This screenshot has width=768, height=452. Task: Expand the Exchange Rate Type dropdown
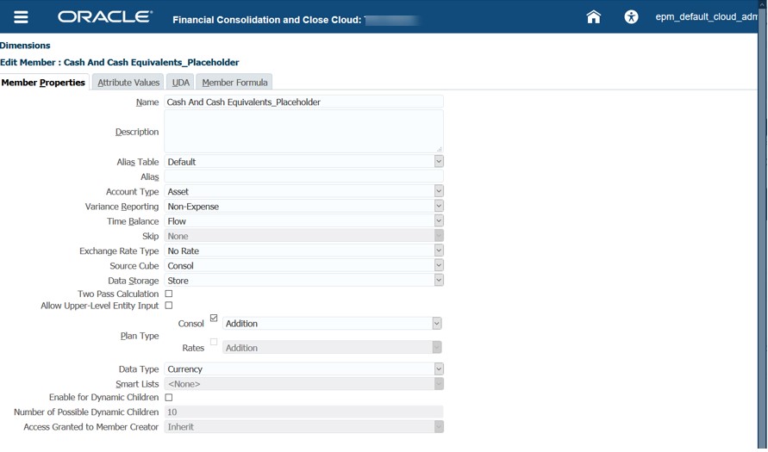point(438,251)
